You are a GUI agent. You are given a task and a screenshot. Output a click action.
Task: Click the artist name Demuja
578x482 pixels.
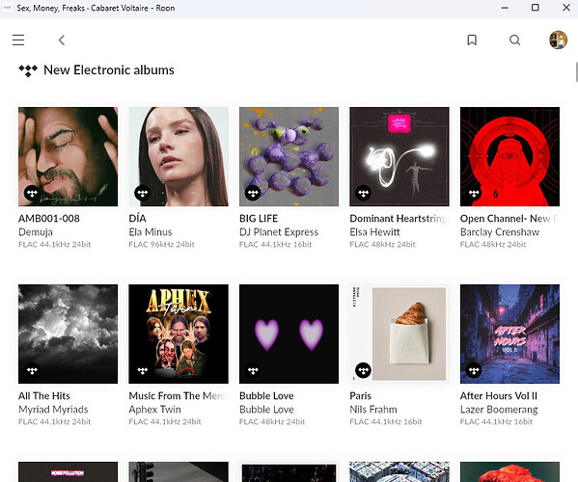point(36,232)
